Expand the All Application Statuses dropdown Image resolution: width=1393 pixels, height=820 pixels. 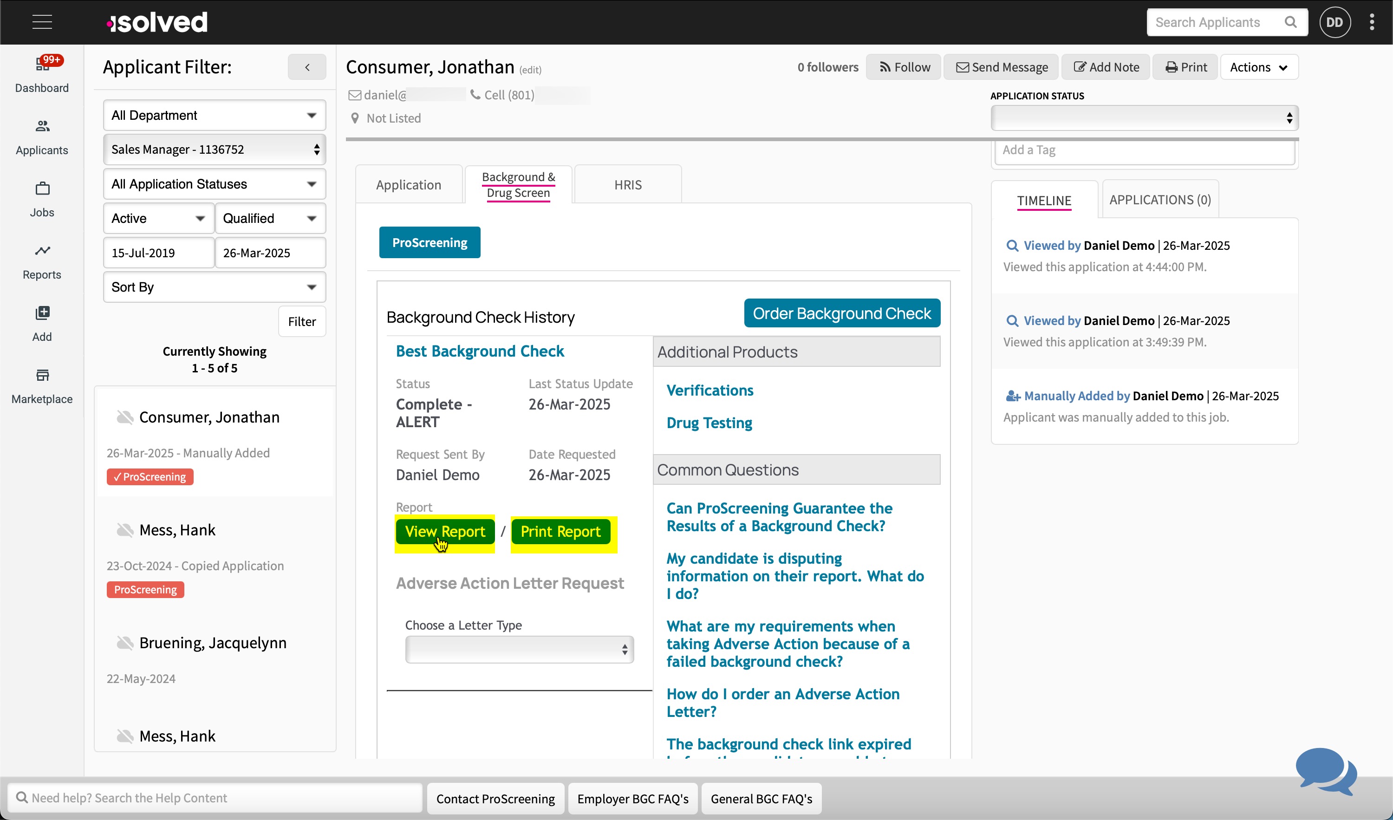[x=215, y=184]
